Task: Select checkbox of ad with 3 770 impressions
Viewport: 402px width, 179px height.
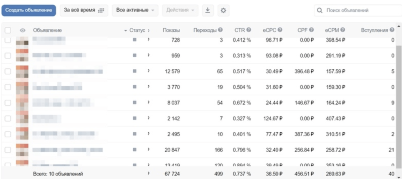Action: (x=8, y=87)
